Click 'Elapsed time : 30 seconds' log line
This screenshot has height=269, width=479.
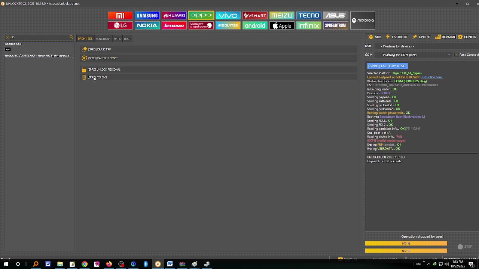pos(384,161)
